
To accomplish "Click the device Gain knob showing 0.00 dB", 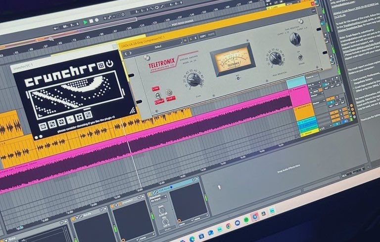I will click(x=162, y=210).
